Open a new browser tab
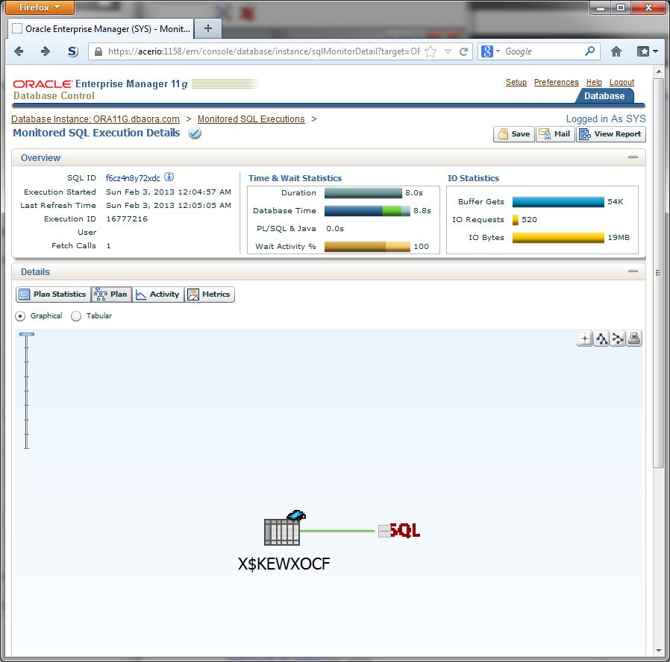Image resolution: width=670 pixels, height=662 pixels. [208, 28]
